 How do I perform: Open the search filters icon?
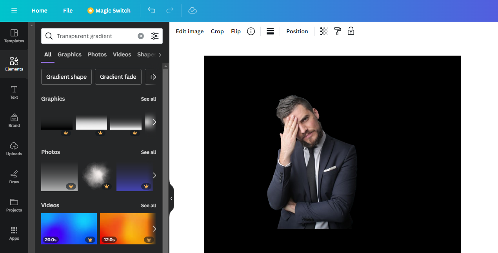coord(155,36)
